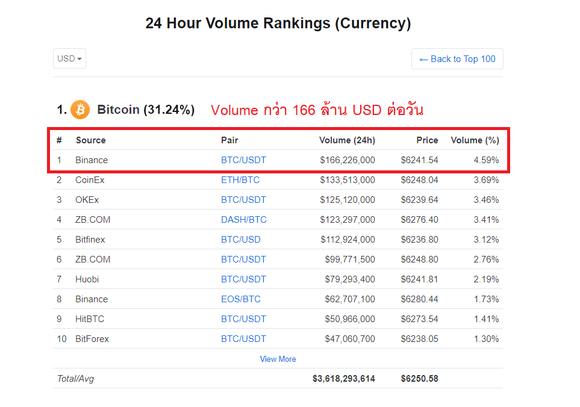Select the 'CoinEx' source name

point(90,180)
